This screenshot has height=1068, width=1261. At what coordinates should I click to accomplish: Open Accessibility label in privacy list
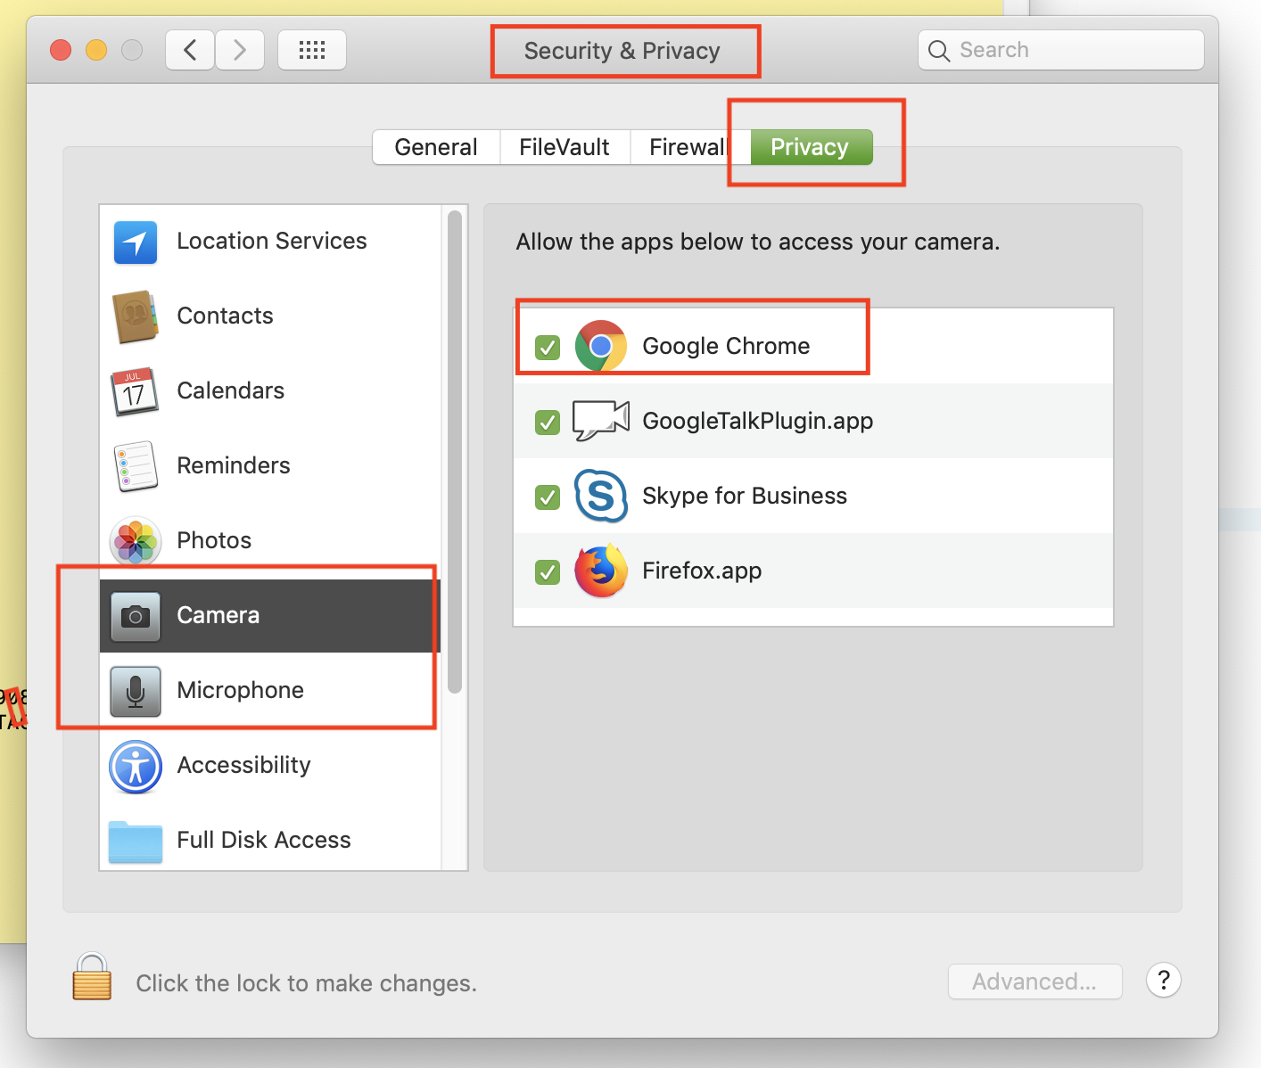click(x=244, y=765)
